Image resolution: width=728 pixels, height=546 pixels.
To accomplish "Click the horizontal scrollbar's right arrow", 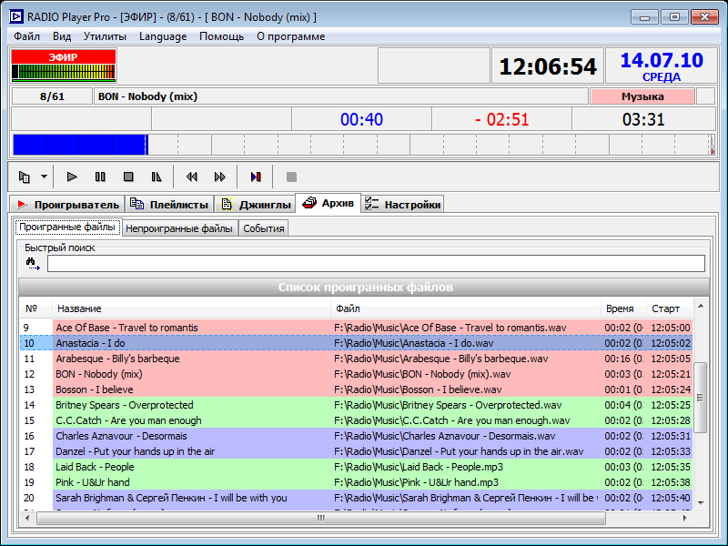I will tap(685, 518).
